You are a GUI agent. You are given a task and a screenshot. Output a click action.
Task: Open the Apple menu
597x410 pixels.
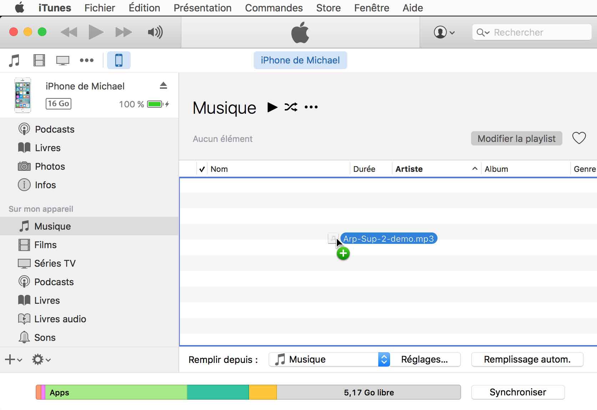click(20, 7)
